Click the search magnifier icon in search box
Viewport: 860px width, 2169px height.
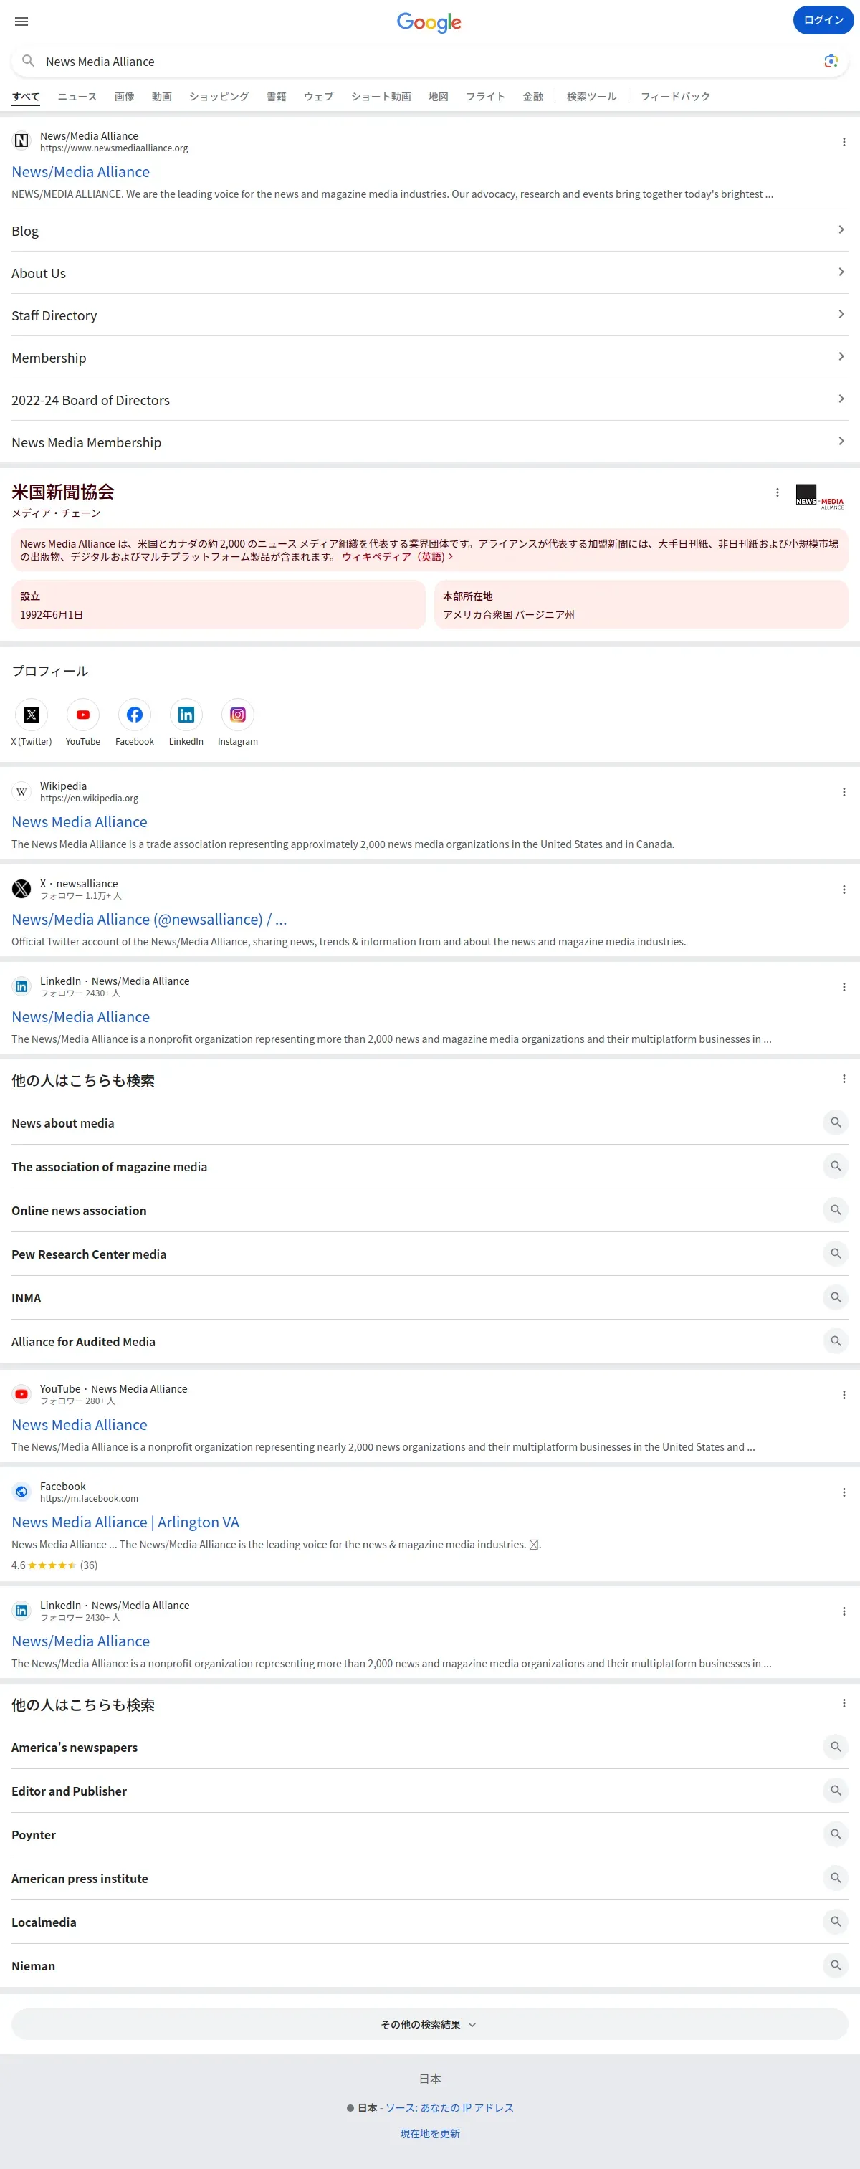coord(28,61)
